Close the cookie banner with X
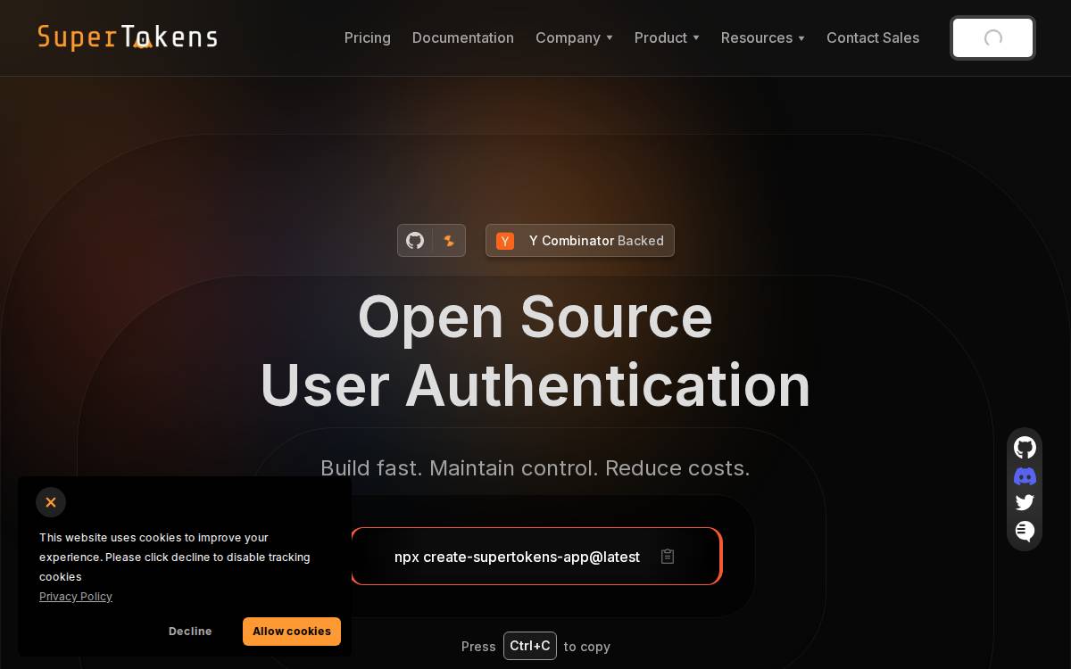 (51, 502)
